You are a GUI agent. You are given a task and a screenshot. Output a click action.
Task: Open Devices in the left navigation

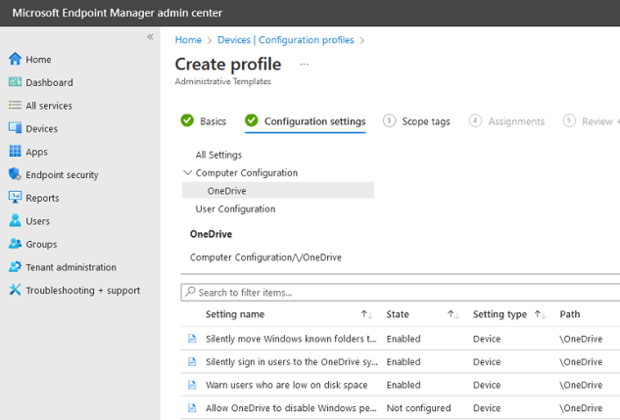click(41, 128)
